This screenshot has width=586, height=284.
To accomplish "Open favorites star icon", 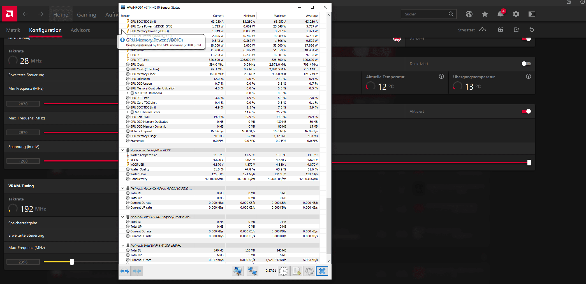I will pyautogui.click(x=485, y=14).
